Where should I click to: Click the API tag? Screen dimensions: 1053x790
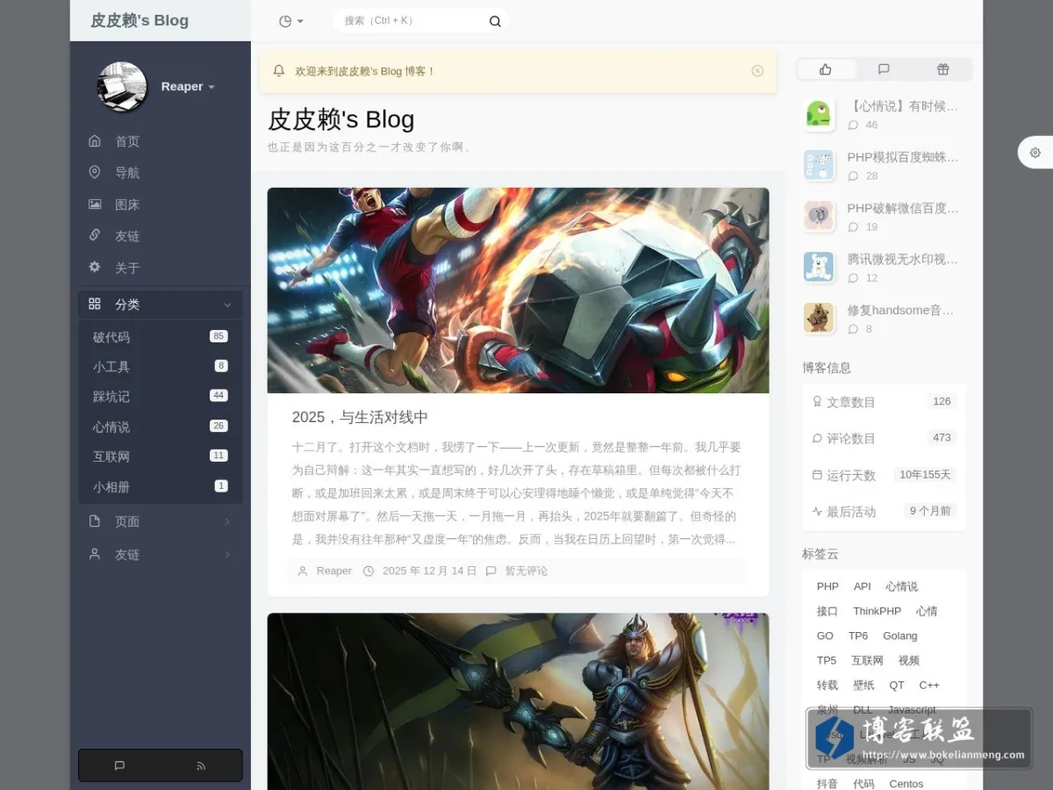pos(863,586)
